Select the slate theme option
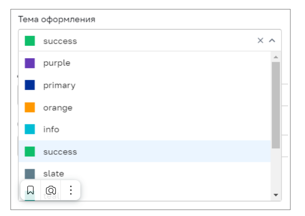 (x=145, y=173)
